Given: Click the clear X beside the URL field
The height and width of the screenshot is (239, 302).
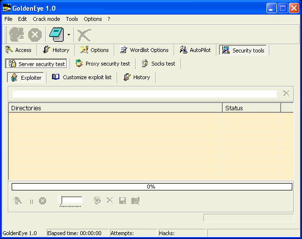Looking at the screenshot, I should [x=286, y=93].
